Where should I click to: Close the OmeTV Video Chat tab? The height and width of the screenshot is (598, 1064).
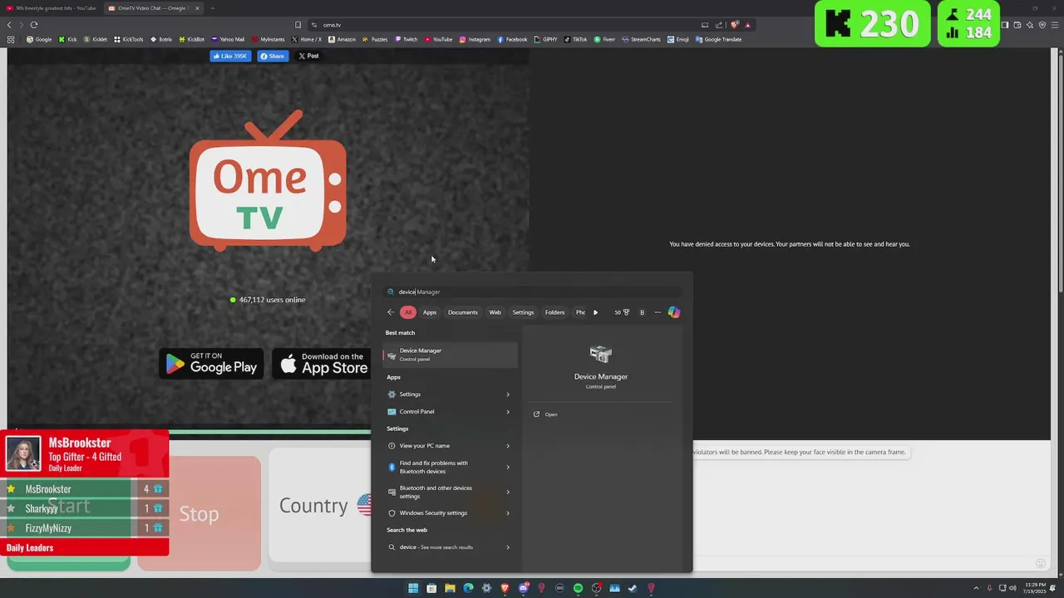tap(197, 8)
